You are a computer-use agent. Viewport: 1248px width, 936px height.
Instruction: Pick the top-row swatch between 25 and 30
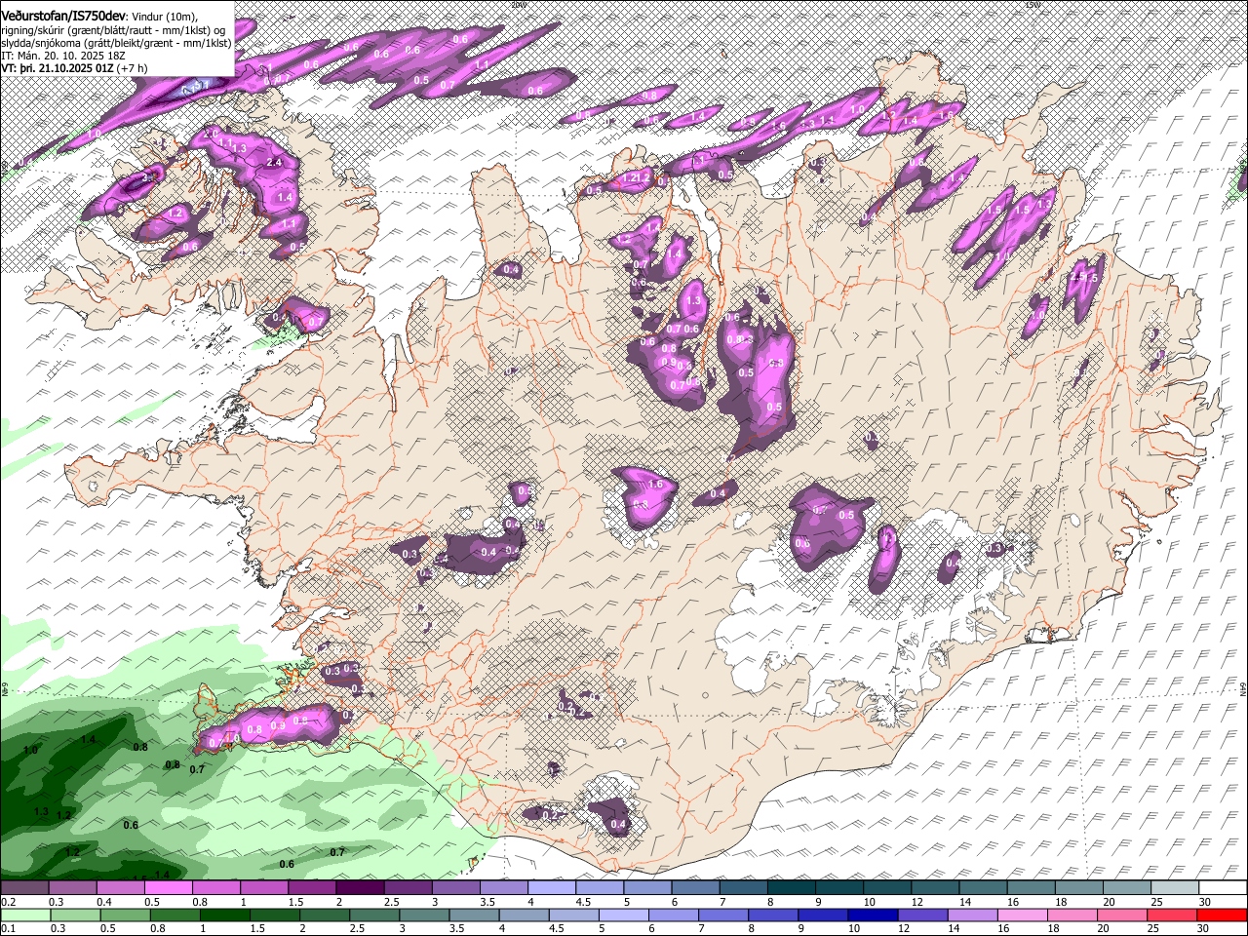pos(1175,888)
